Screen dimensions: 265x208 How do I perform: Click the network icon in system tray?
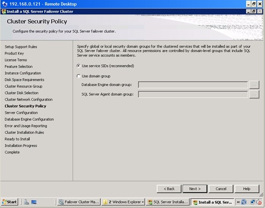253,202
